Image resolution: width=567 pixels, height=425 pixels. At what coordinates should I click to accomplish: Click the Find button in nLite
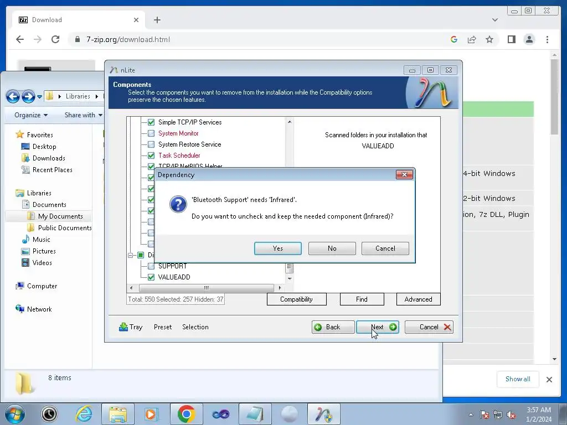pyautogui.click(x=362, y=299)
